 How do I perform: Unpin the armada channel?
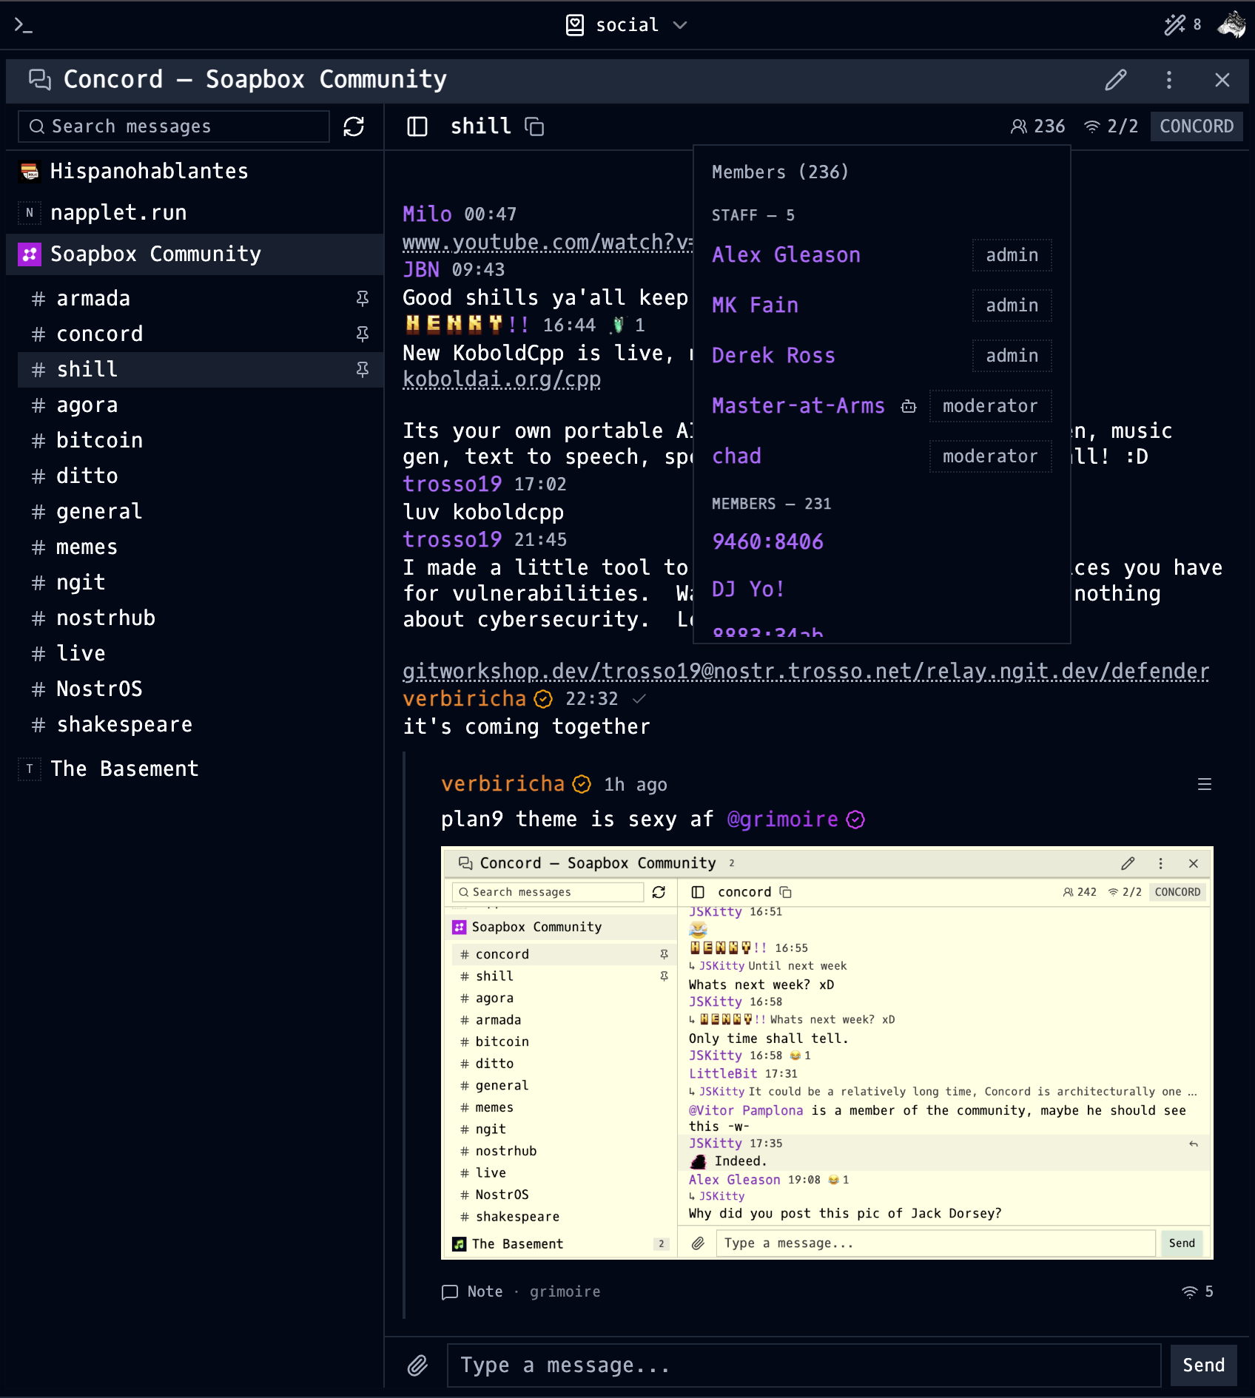(x=363, y=299)
